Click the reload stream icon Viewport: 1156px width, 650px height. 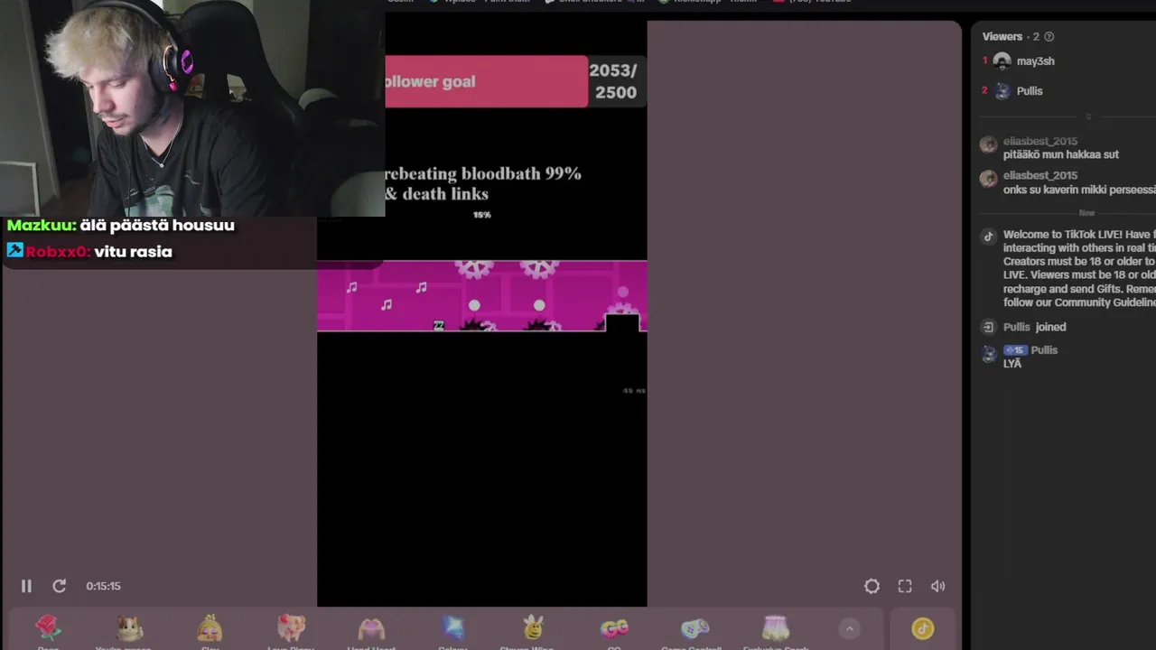[x=59, y=586]
